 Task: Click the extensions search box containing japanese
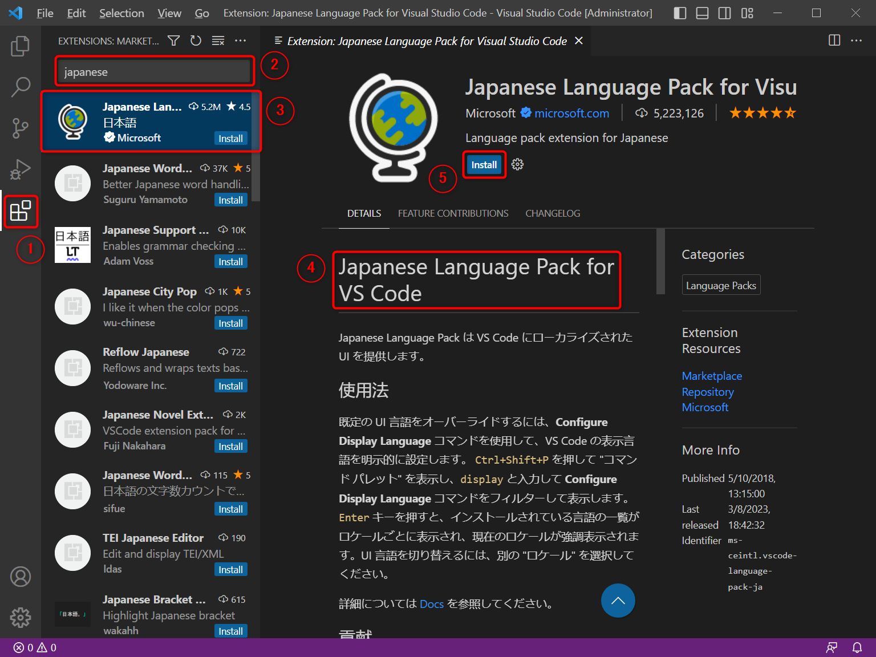[154, 72]
